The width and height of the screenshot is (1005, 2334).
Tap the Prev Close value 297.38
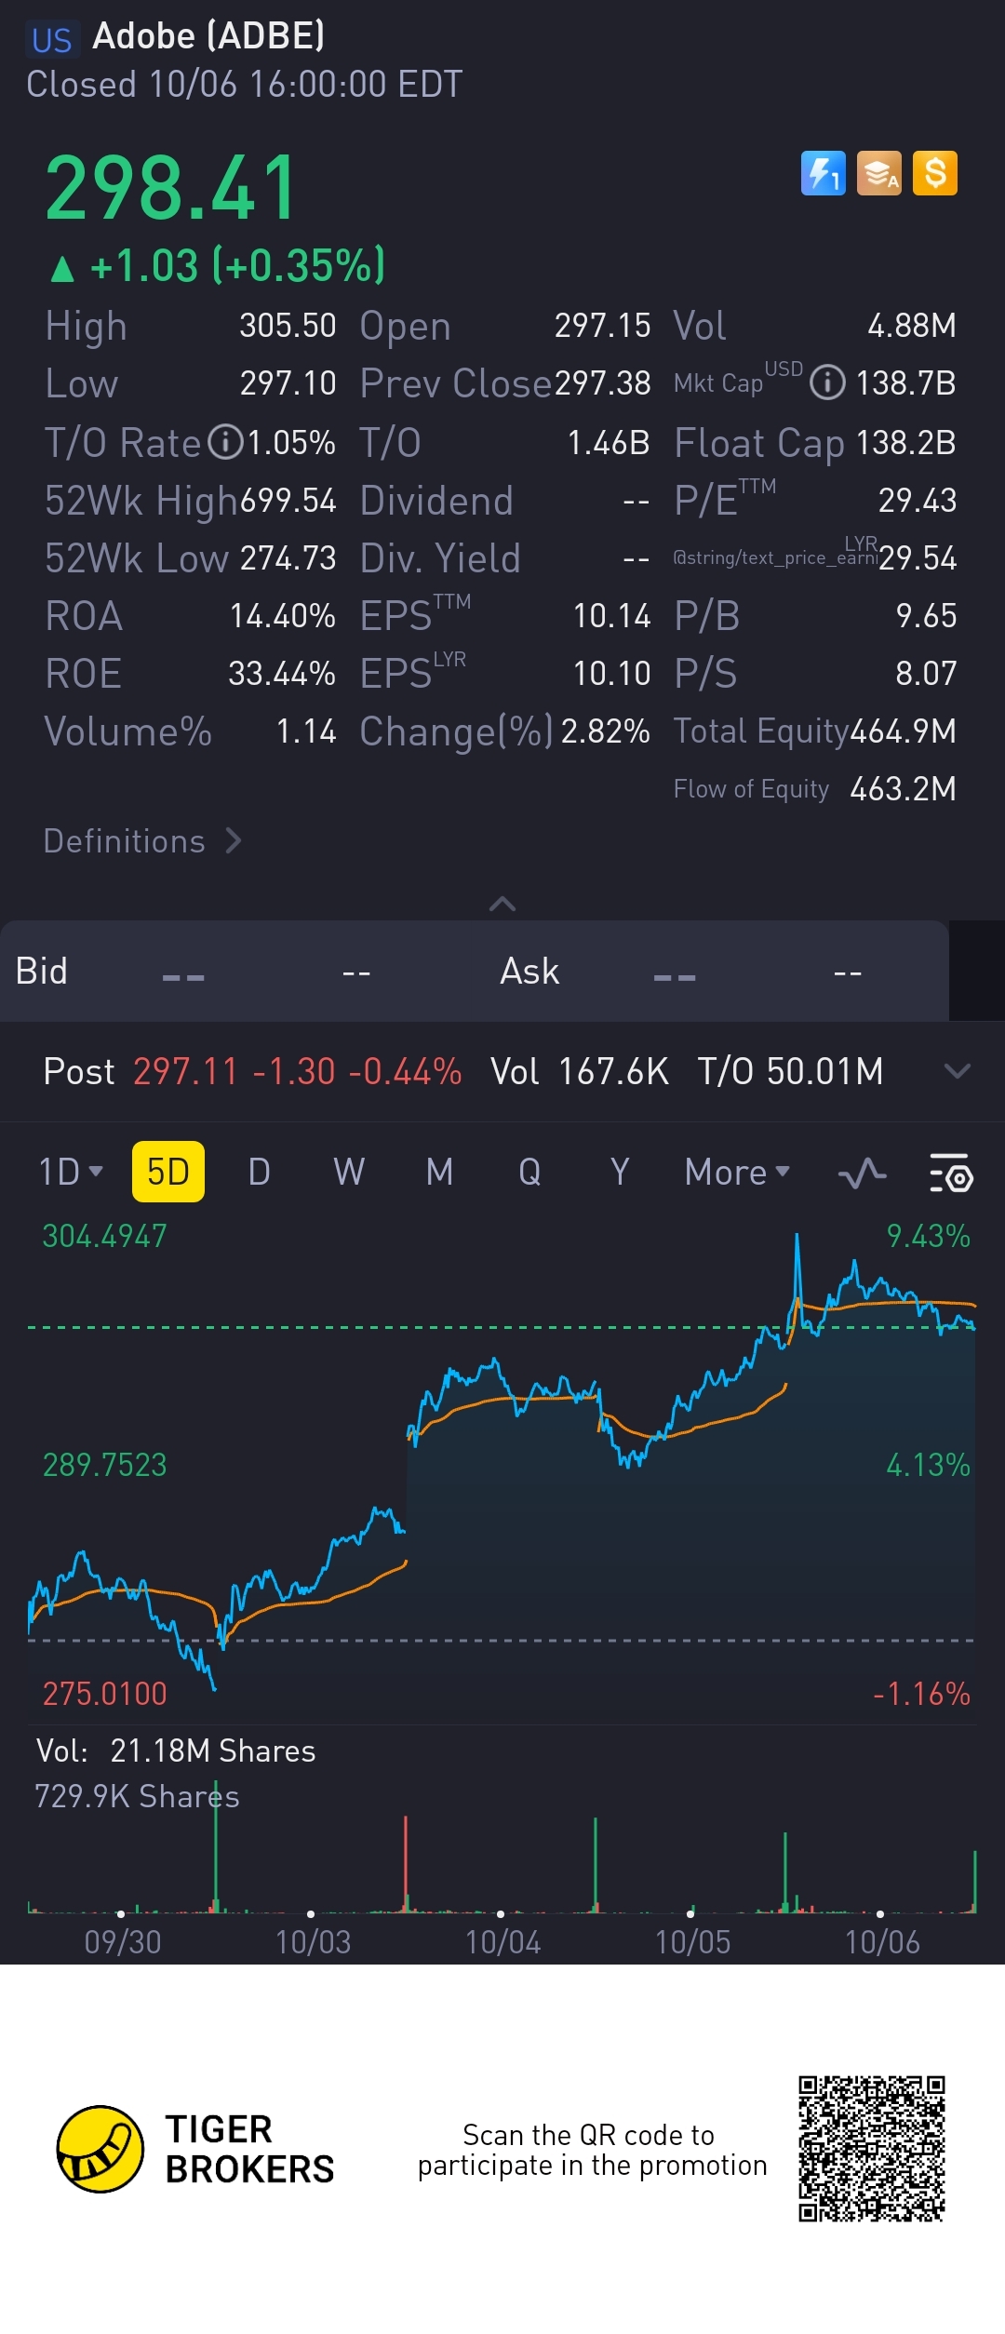point(603,383)
